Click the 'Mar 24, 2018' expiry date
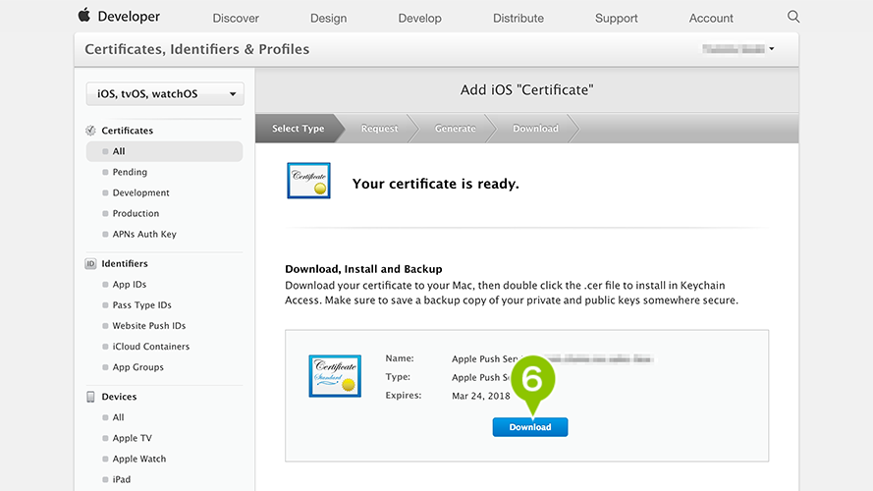The width and height of the screenshot is (873, 491). [481, 396]
